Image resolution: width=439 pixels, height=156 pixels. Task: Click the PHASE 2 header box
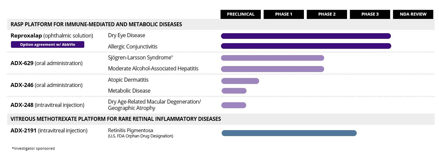[327, 14]
